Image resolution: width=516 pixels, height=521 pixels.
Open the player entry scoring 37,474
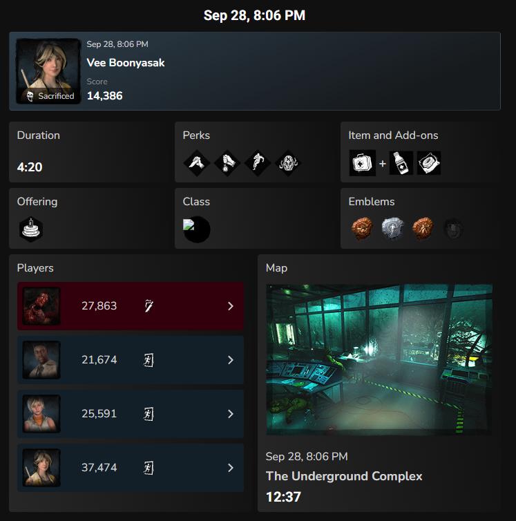tap(131, 468)
